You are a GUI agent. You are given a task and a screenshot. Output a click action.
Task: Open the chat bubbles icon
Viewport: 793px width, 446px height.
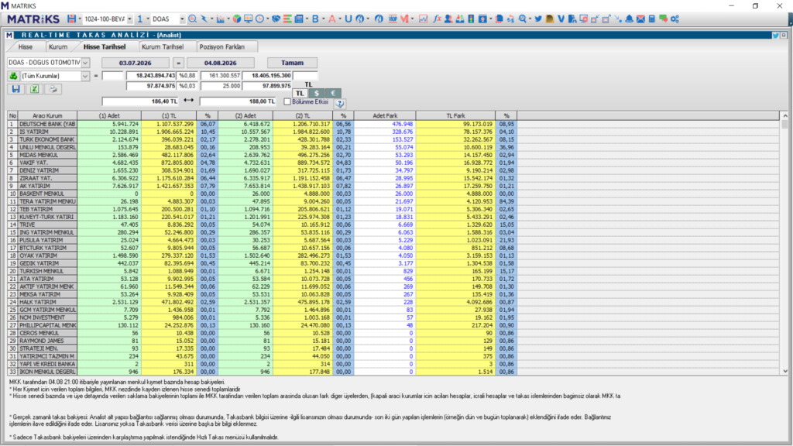click(x=663, y=19)
